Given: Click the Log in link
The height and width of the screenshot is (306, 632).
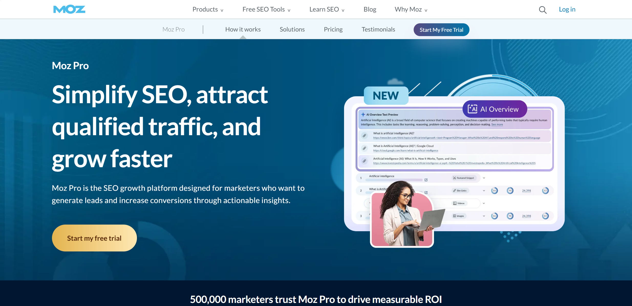Looking at the screenshot, I should click(x=567, y=9).
